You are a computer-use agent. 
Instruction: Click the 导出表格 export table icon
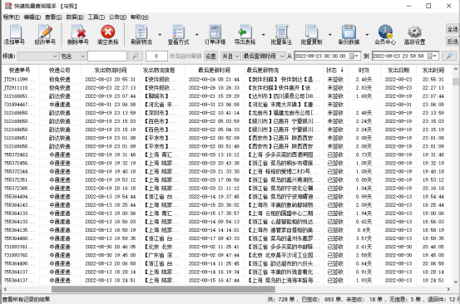coord(245,35)
